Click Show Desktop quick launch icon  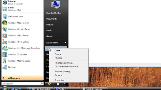tap(12, 89)
